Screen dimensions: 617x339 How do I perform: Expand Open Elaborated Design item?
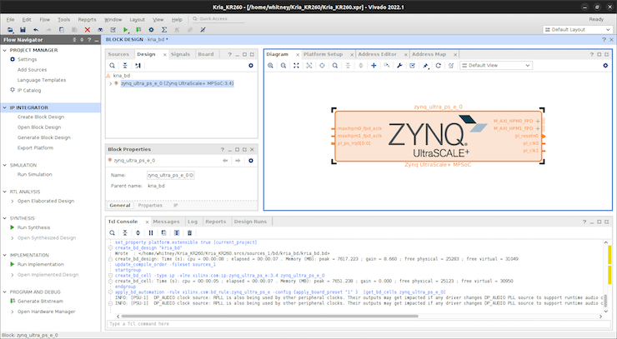coord(13,202)
